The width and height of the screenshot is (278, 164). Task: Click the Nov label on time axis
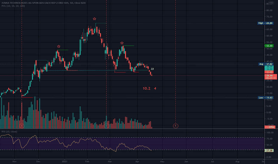click(15, 161)
